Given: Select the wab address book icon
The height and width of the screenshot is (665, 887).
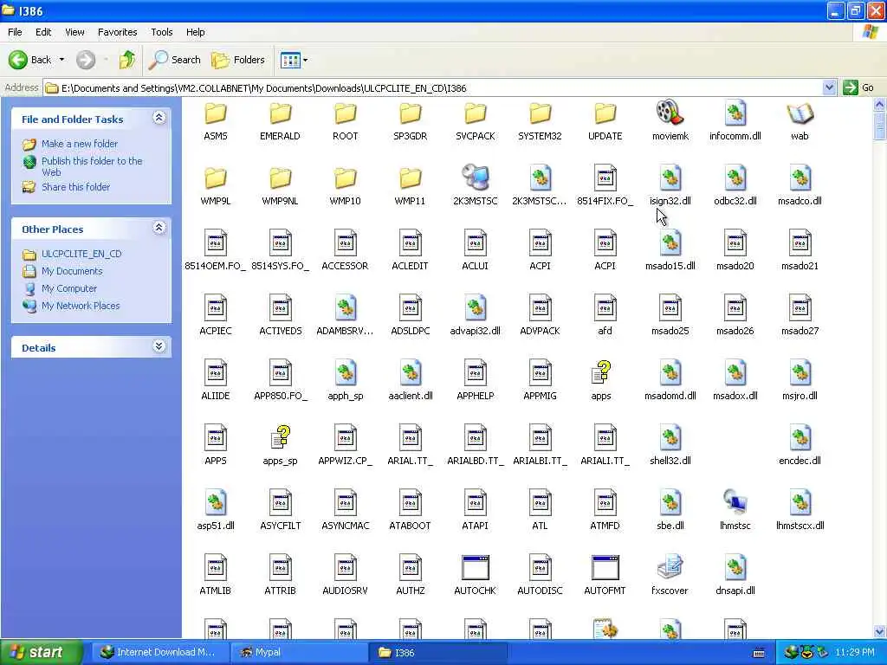Looking at the screenshot, I should [800, 113].
